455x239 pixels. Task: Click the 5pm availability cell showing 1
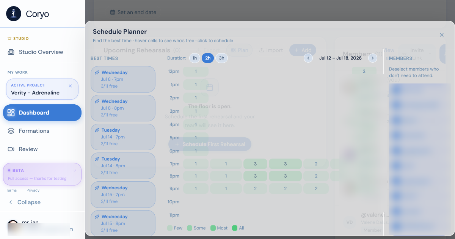point(196,138)
